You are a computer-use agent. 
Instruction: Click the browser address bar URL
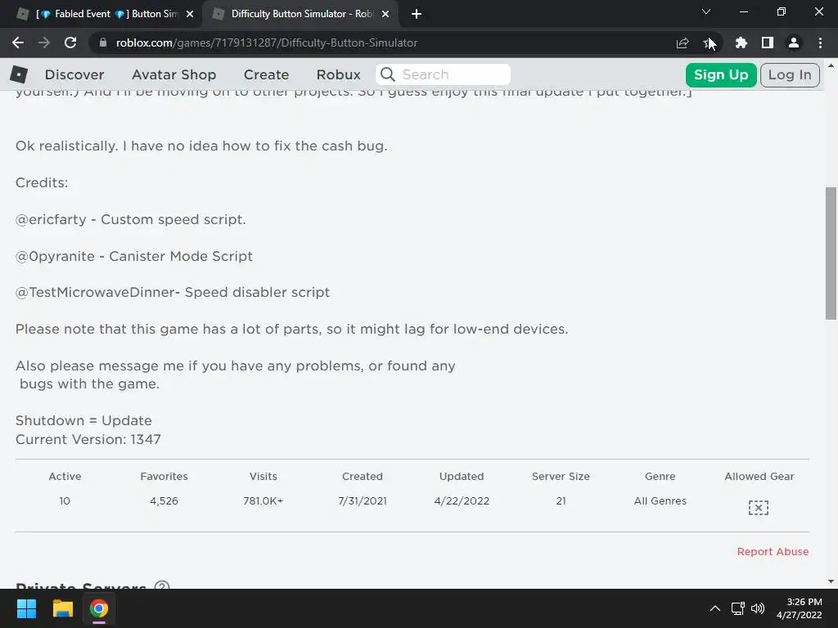(x=267, y=43)
